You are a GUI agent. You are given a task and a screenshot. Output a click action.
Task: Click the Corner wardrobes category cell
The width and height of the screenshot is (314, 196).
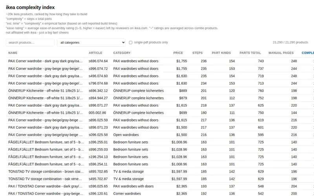click(x=127, y=194)
